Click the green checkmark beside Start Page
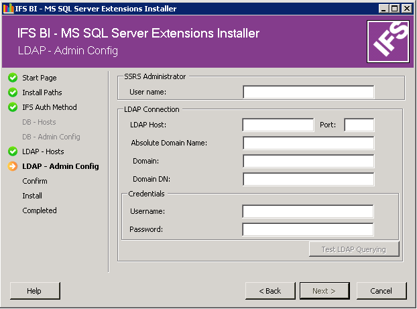The width and height of the screenshot is (417, 309). pyautogui.click(x=13, y=78)
